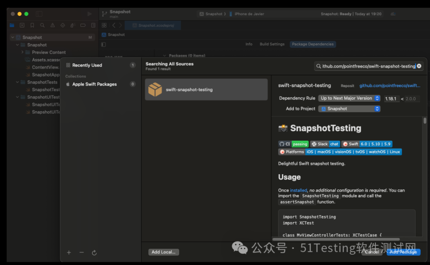The height and width of the screenshot is (265, 430).
Task: Select SnapshotApp file in navigator
Action: click(43, 74)
